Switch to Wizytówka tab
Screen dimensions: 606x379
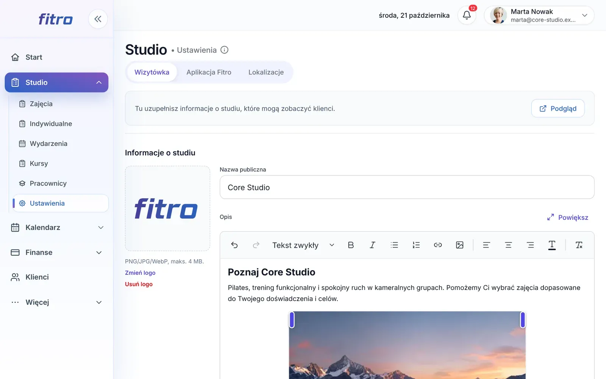[x=152, y=72]
